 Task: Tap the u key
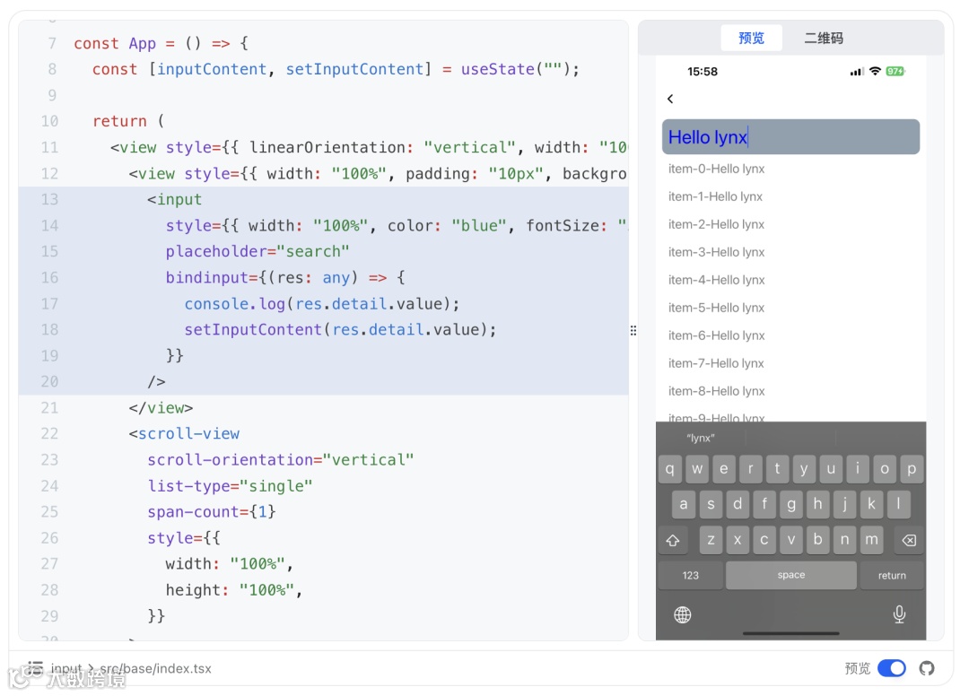(x=831, y=469)
